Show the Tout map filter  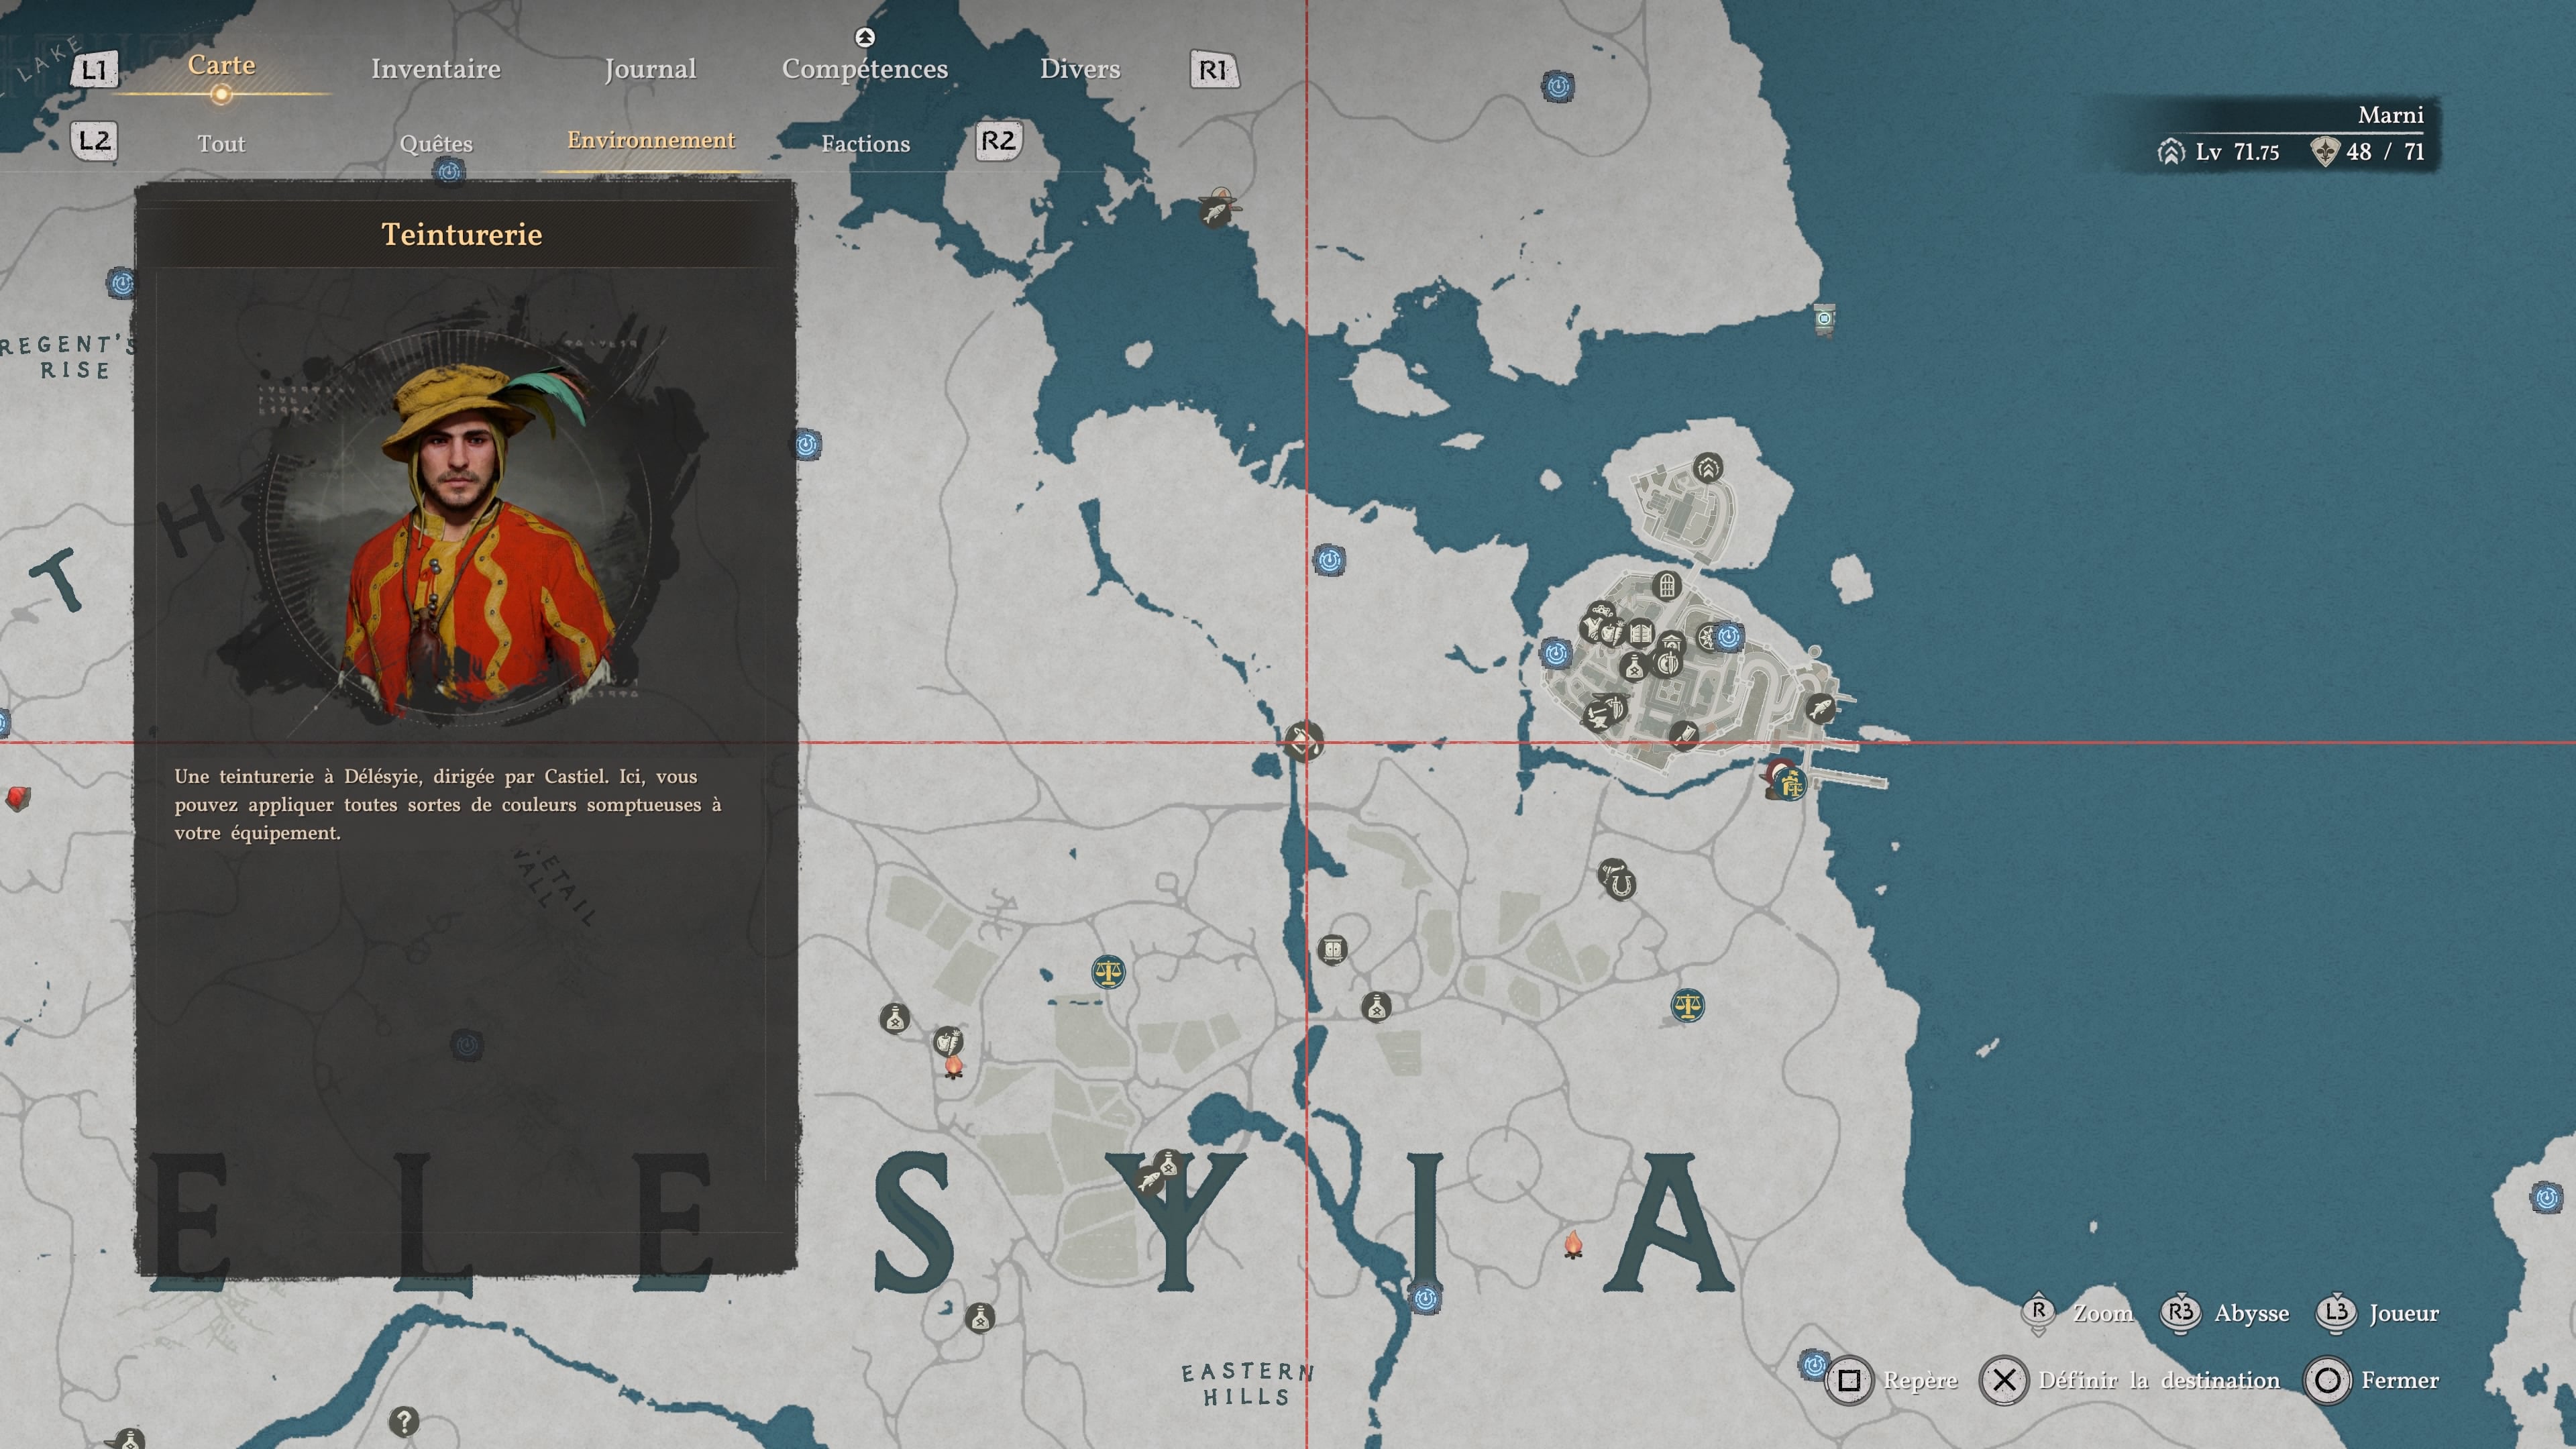221,144
